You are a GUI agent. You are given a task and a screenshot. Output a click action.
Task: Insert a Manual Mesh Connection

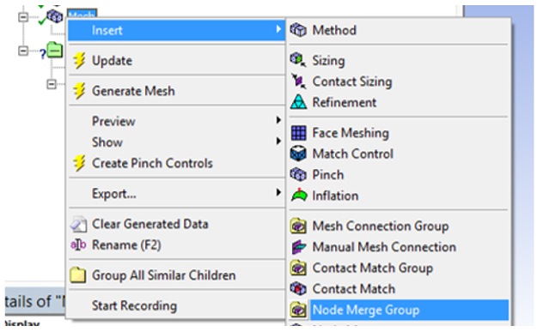(399, 247)
